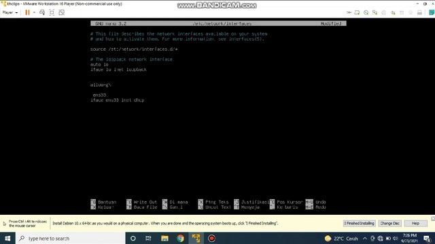Send Ctrl+Alt+Del to the virtual machine
The height and width of the screenshot is (244, 435).
[42, 12]
